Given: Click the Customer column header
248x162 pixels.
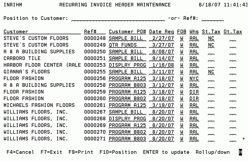Looking at the screenshot, I should pyautogui.click(x=16, y=31).
